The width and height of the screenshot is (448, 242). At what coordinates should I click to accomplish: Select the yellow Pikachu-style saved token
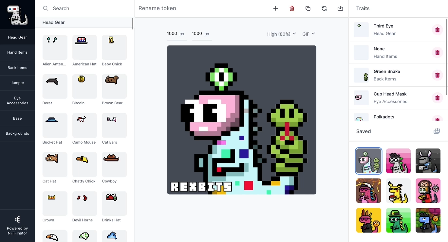pos(398,191)
